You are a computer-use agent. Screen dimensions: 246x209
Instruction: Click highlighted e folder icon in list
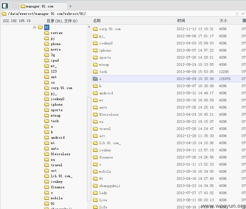tap(95, 79)
